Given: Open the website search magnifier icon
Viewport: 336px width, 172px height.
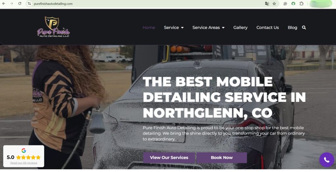Looking at the screenshot, I should (x=304, y=28).
